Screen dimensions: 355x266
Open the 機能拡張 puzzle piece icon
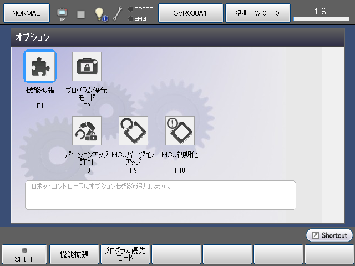click(x=39, y=67)
